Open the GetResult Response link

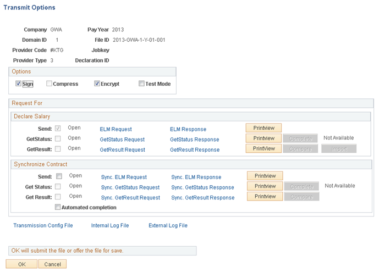195,150
